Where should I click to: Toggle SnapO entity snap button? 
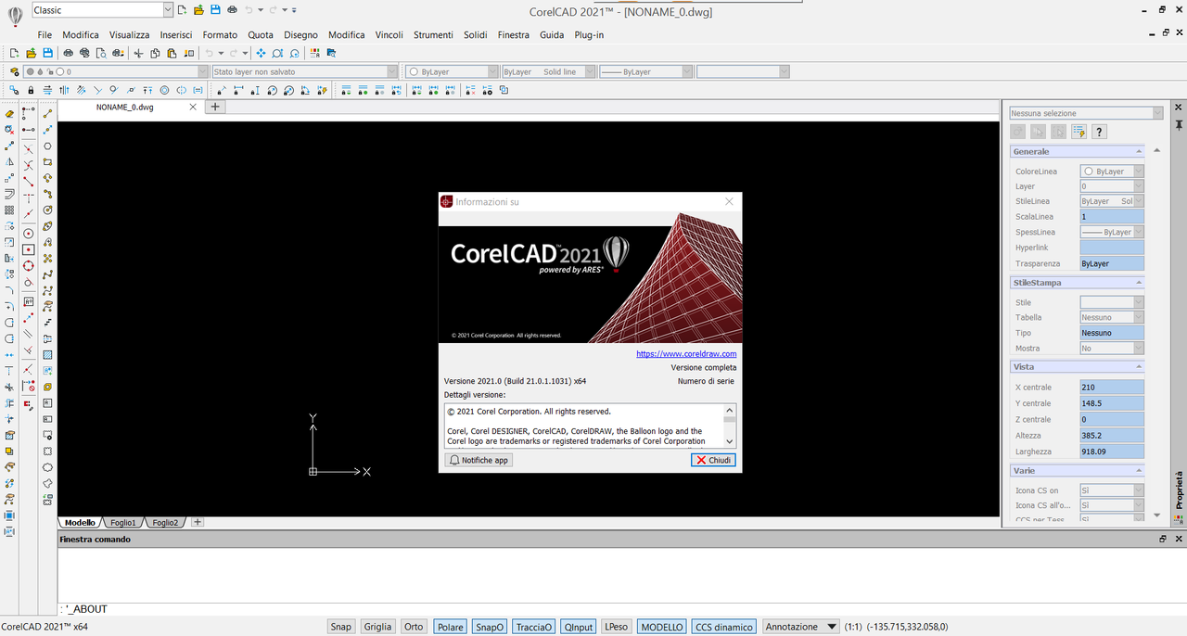coord(490,627)
